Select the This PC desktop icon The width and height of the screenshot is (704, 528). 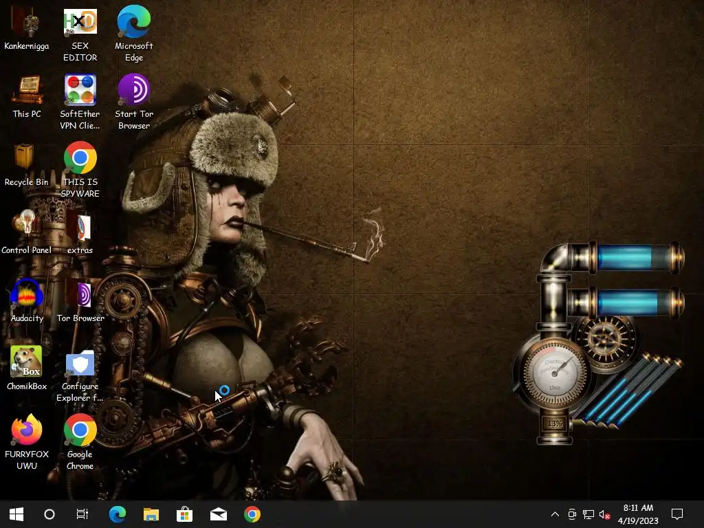click(x=27, y=96)
